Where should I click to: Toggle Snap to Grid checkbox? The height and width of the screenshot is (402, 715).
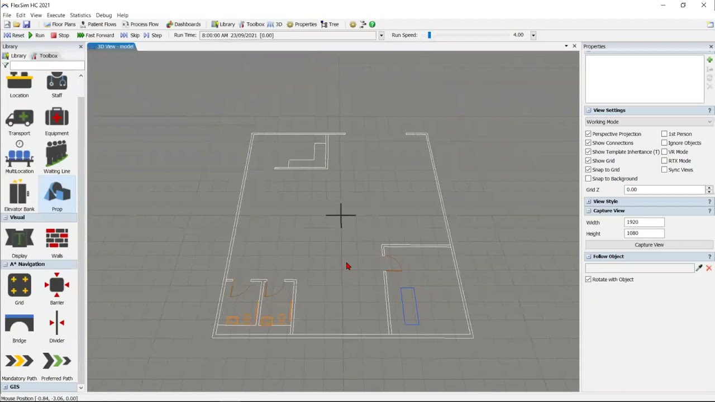[x=588, y=170]
